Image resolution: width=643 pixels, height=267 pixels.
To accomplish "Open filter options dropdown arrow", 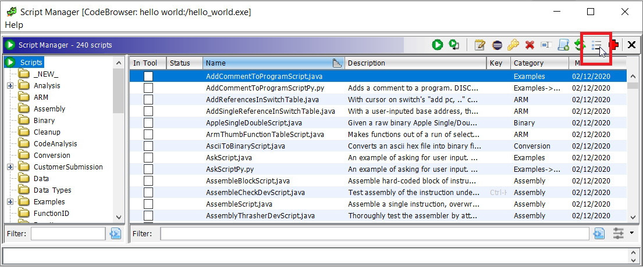I will [631, 233].
